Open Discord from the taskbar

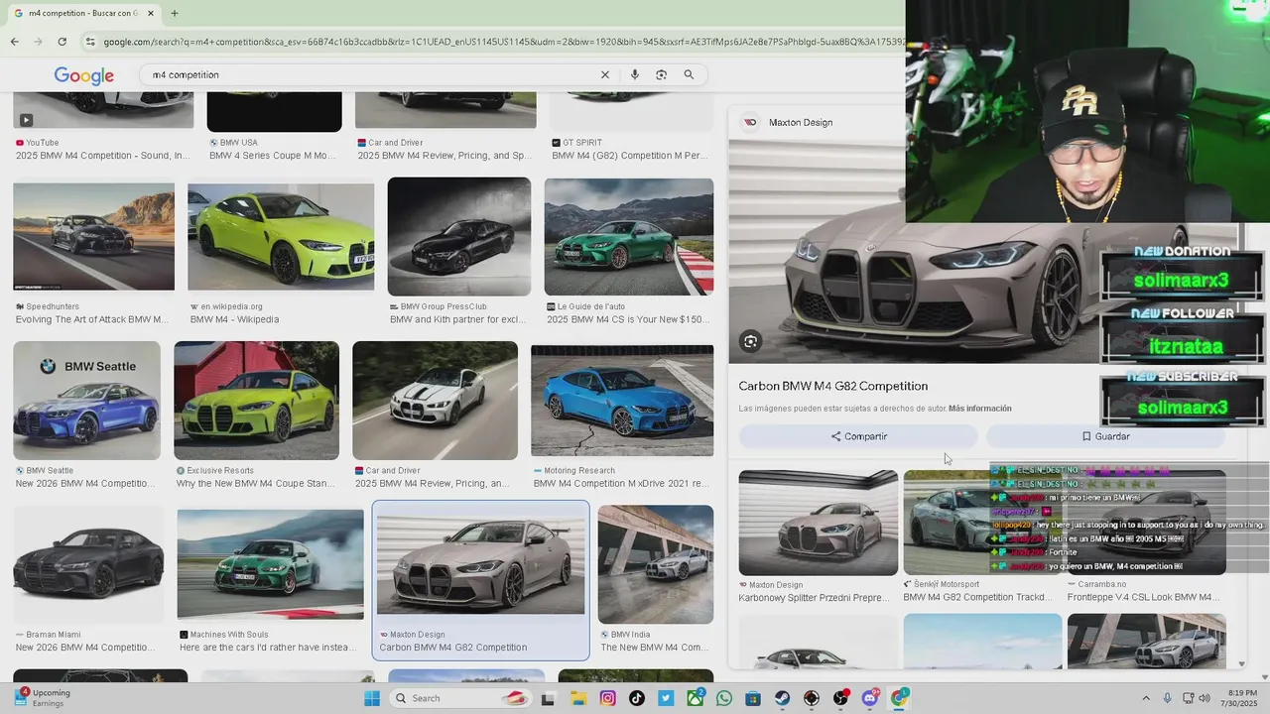click(870, 698)
